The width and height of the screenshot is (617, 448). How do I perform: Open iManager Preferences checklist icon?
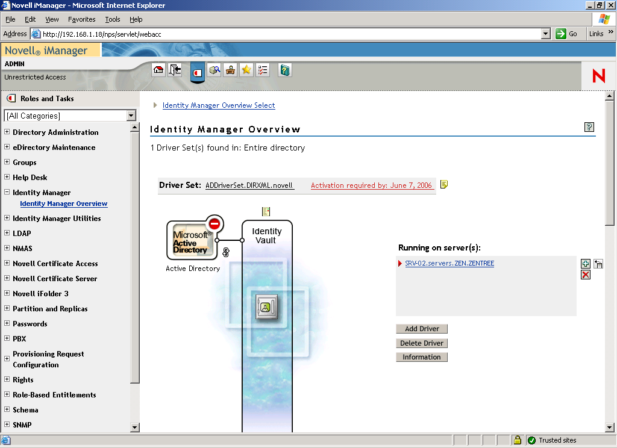pos(262,70)
